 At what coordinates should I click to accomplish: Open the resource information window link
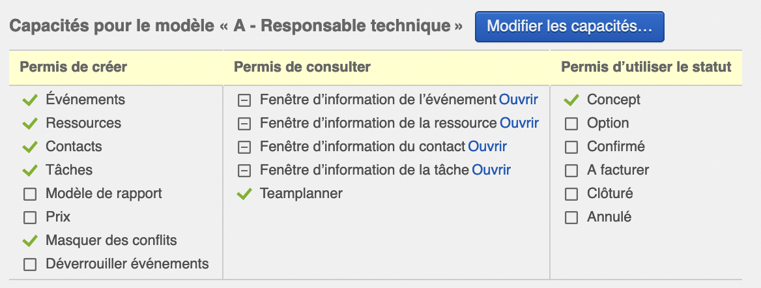tap(519, 123)
